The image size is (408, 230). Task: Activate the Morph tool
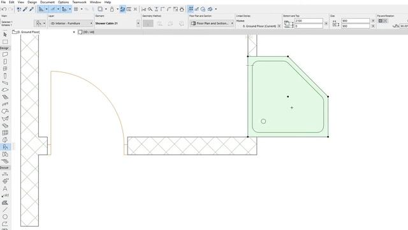5,140
